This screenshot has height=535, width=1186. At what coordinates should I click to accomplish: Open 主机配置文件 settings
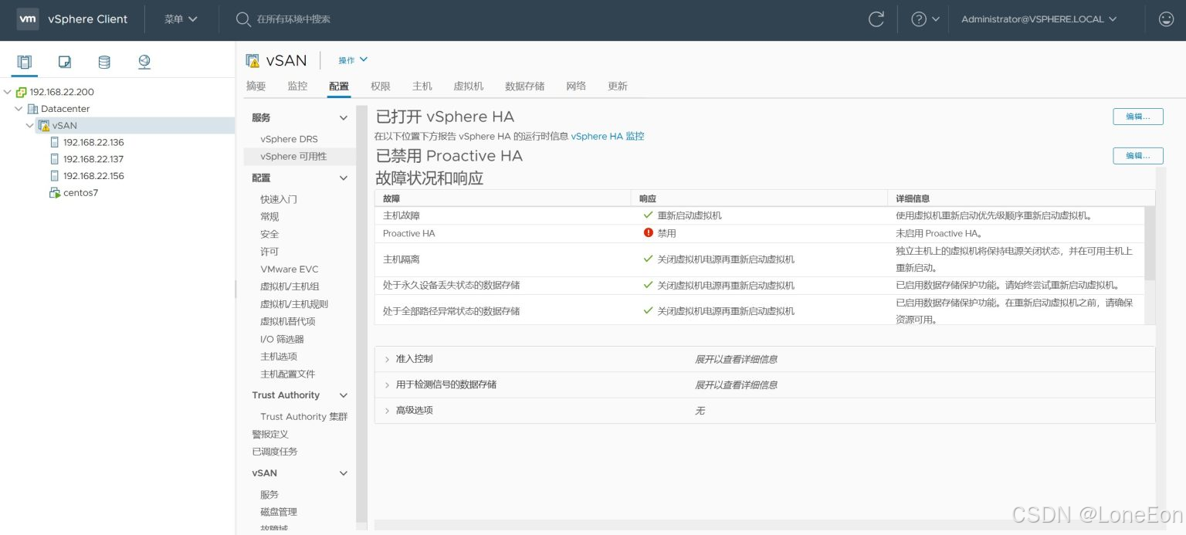coord(288,374)
